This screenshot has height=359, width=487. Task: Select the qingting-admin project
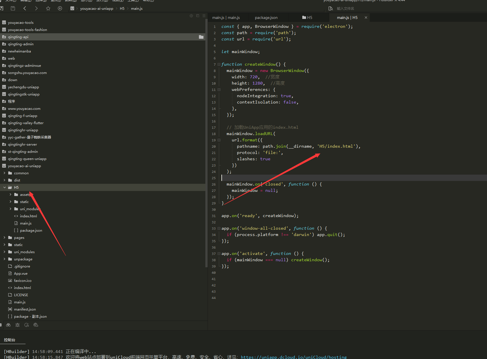coord(21,44)
